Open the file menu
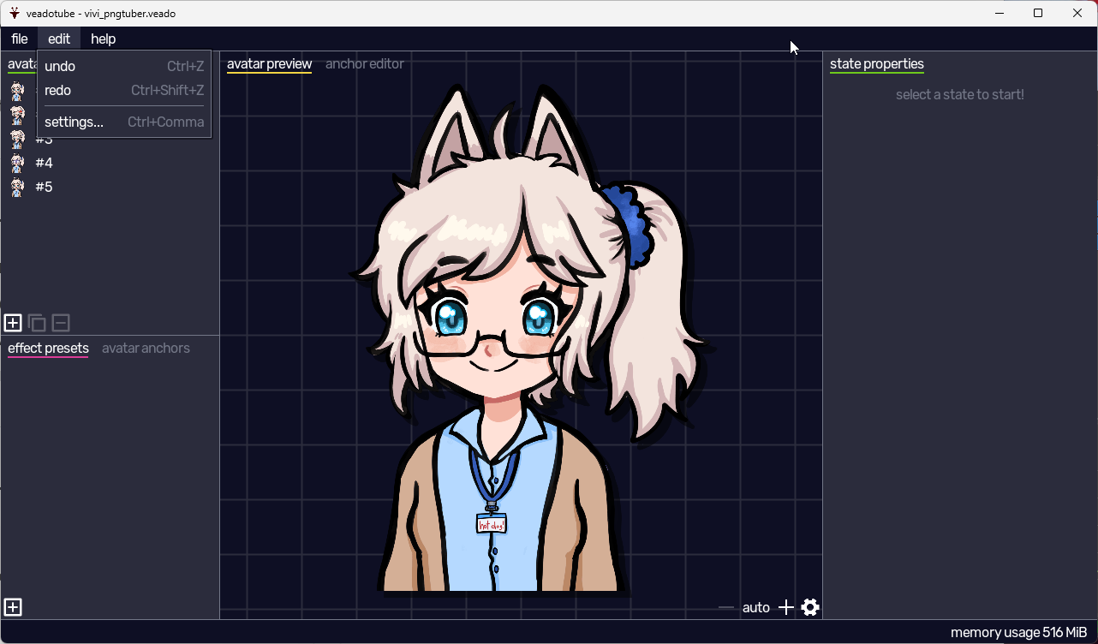The width and height of the screenshot is (1098, 644). (x=19, y=39)
